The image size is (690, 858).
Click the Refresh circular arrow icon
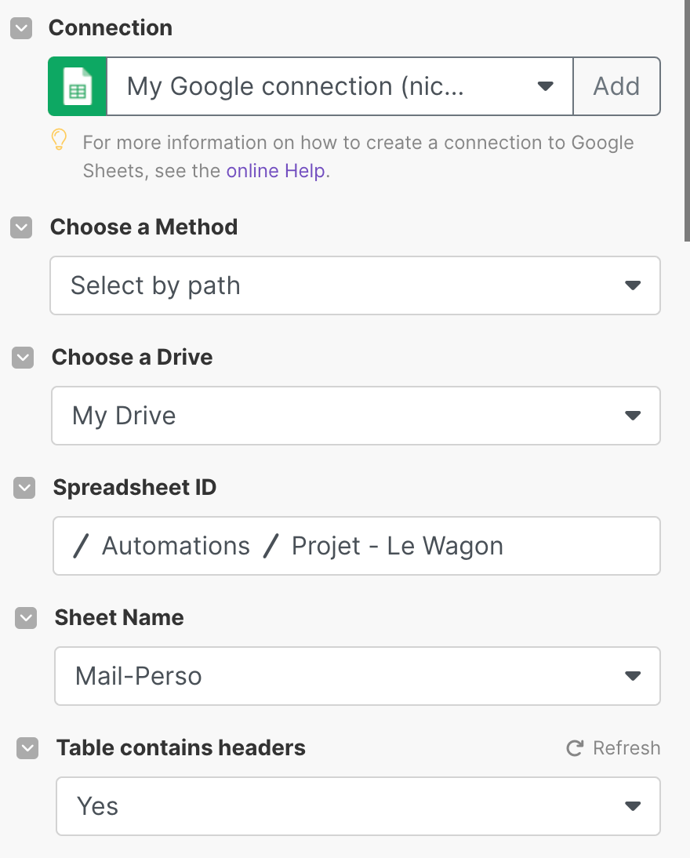point(575,748)
